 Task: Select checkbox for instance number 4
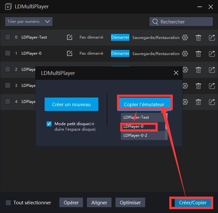tap(8, 101)
